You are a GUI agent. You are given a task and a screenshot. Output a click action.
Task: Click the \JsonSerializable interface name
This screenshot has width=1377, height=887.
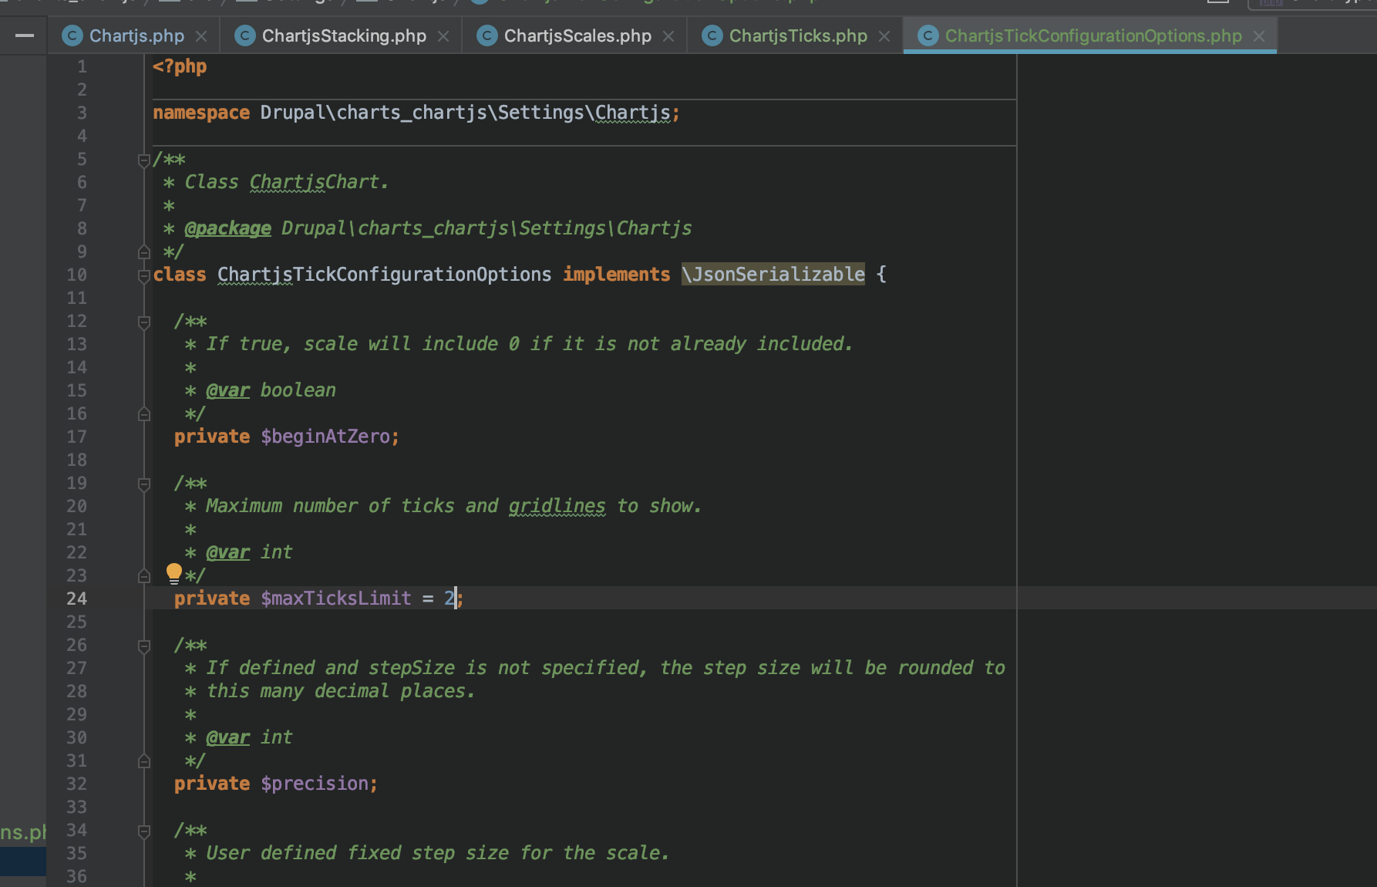click(x=773, y=274)
